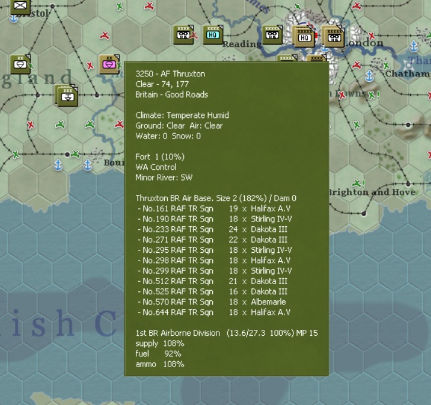Screen dimensions: 431x405
Task: Click the No.271 RAF TR Sqn row
Action: [212, 240]
